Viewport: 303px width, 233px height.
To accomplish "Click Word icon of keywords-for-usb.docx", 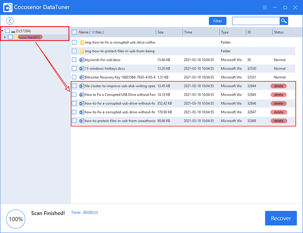I will tap(82, 60).
